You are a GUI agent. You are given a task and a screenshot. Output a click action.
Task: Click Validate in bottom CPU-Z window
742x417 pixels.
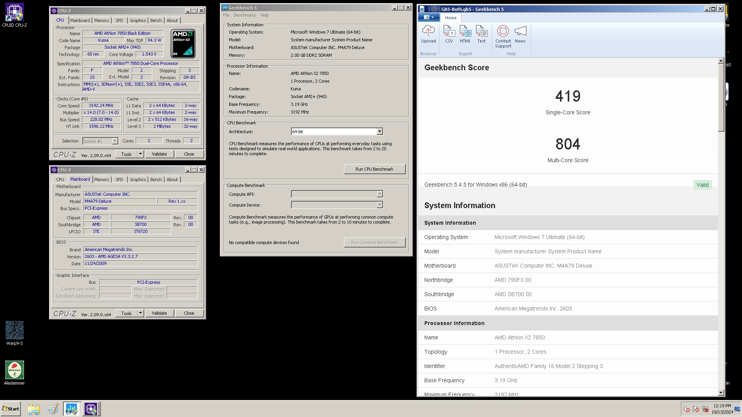click(x=159, y=313)
